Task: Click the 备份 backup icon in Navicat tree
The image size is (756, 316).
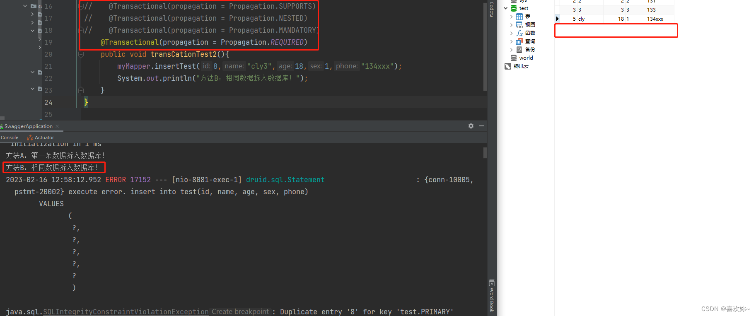Action: coord(519,50)
